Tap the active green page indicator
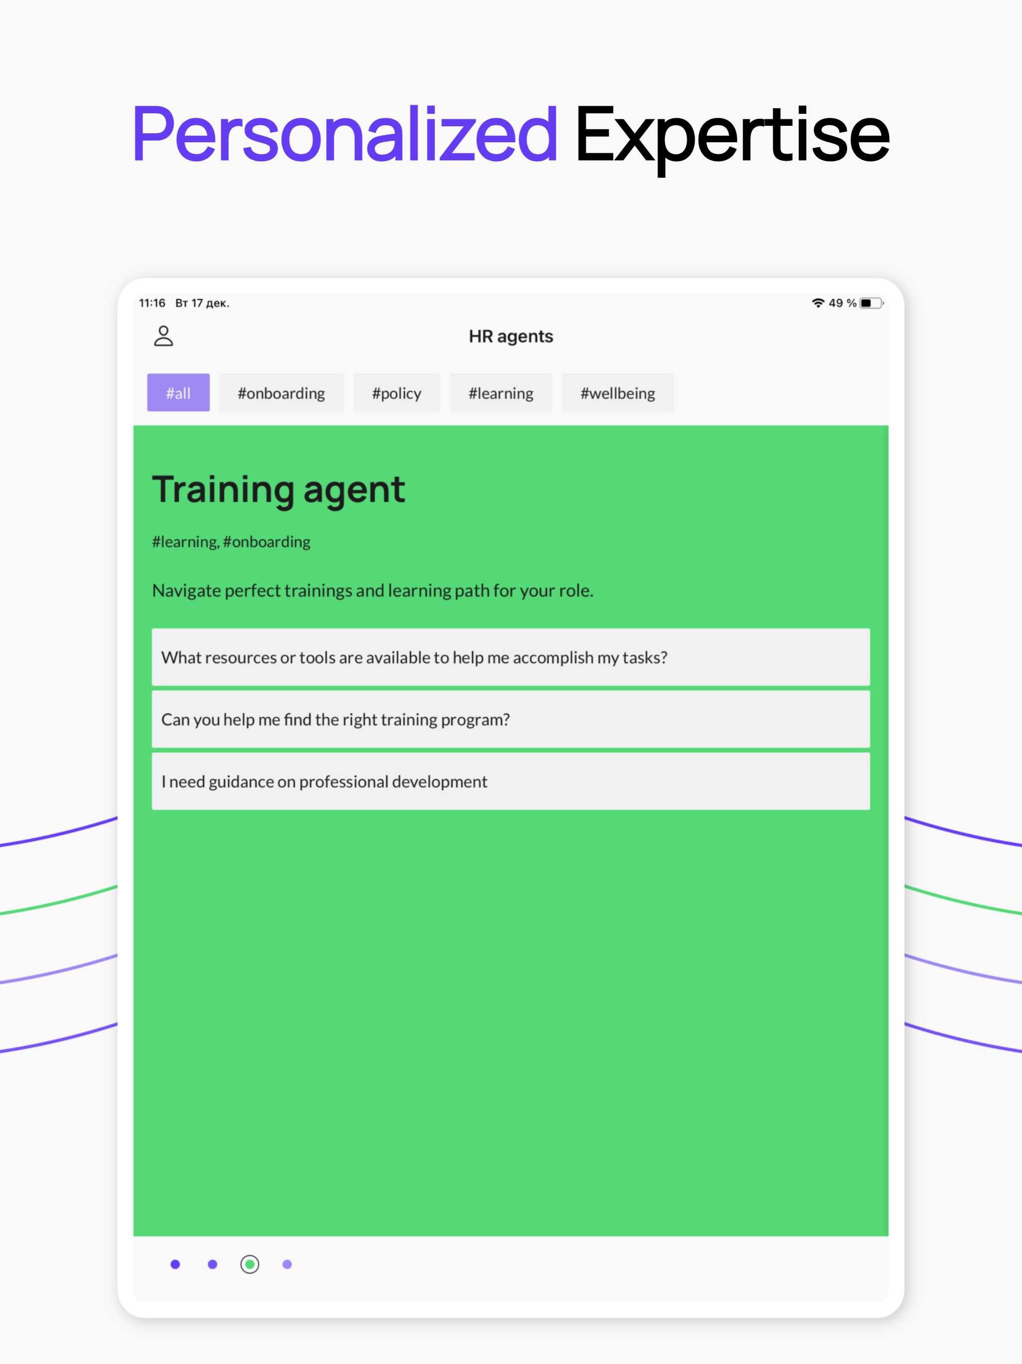The width and height of the screenshot is (1022, 1364). coord(250,1264)
